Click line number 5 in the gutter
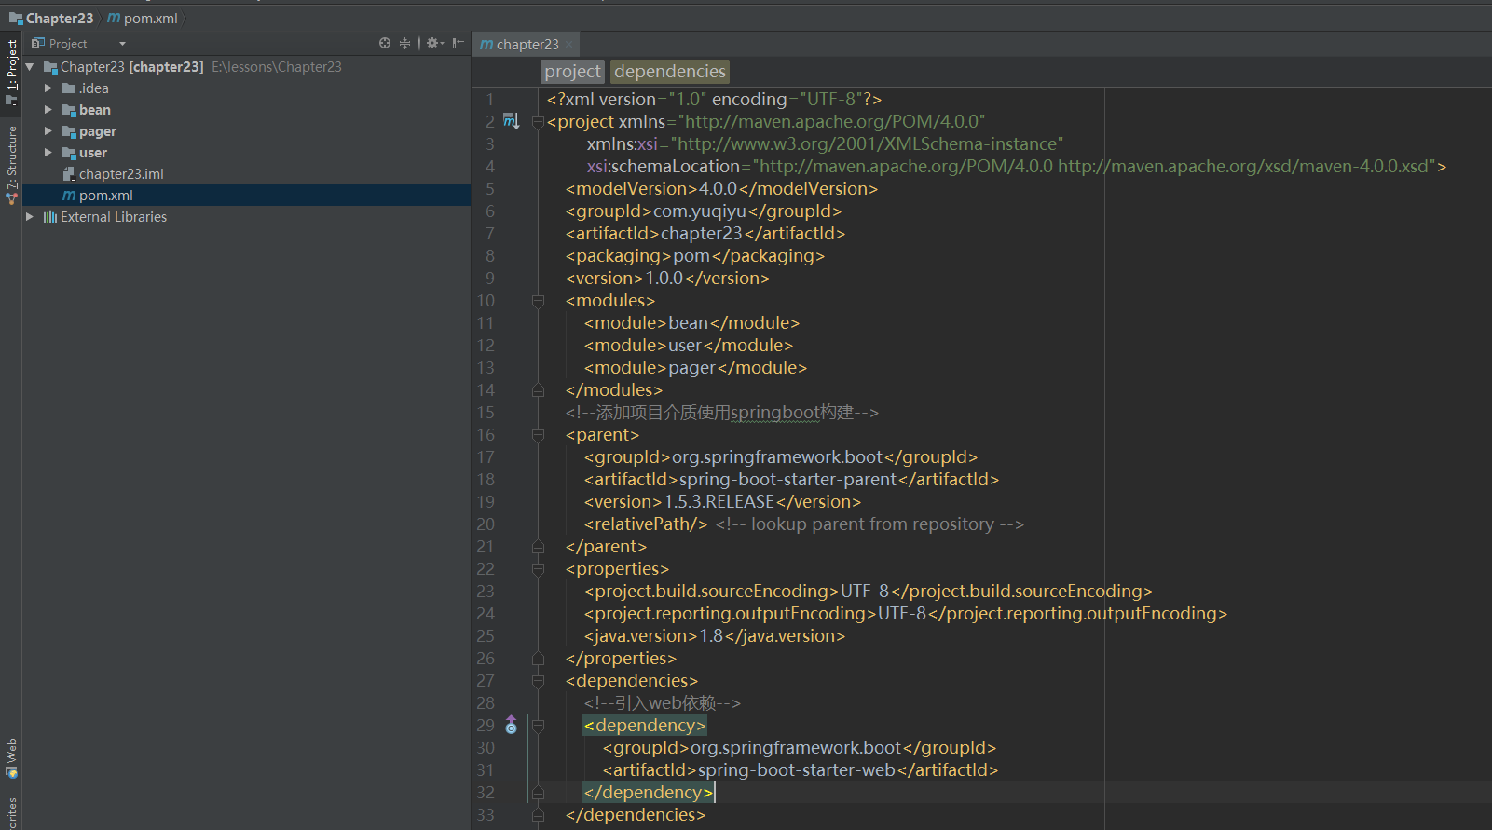1492x830 pixels. (x=489, y=189)
